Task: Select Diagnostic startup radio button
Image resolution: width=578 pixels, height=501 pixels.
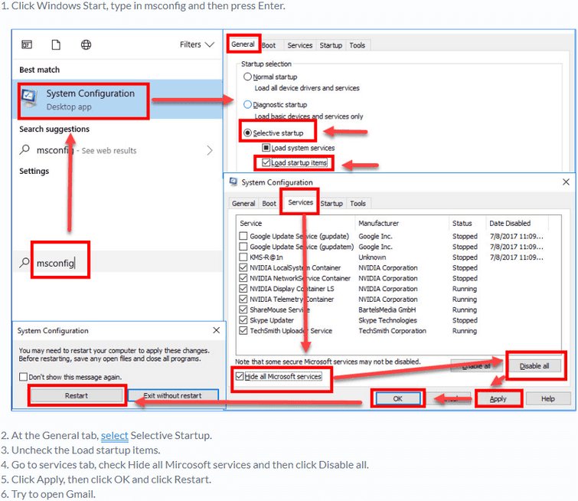Action: coord(248,104)
